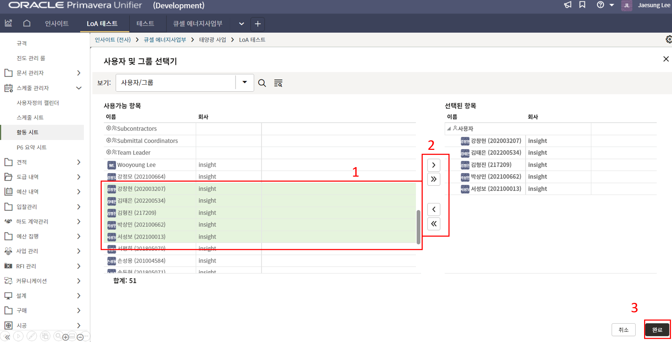Click the search magnifier icon
672x342 pixels.
(262, 83)
